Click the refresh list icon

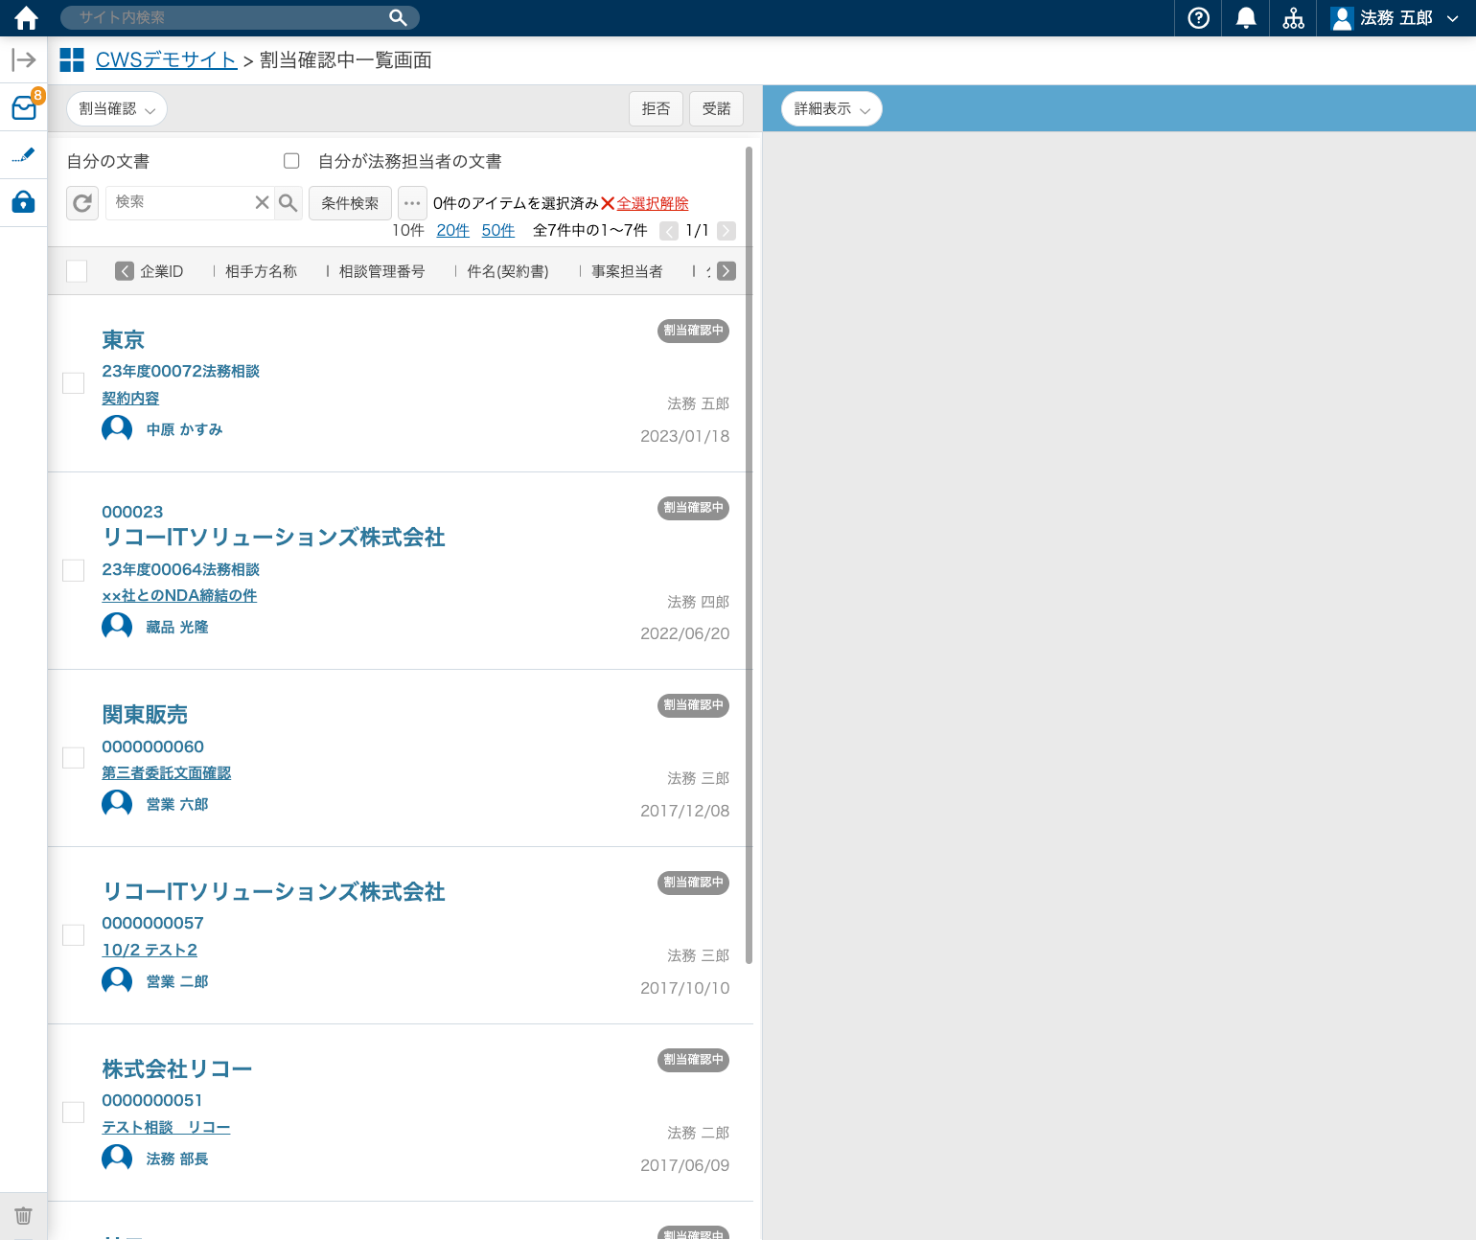click(x=82, y=203)
